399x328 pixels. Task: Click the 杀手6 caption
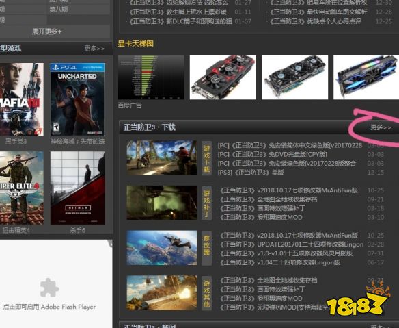tap(78, 230)
